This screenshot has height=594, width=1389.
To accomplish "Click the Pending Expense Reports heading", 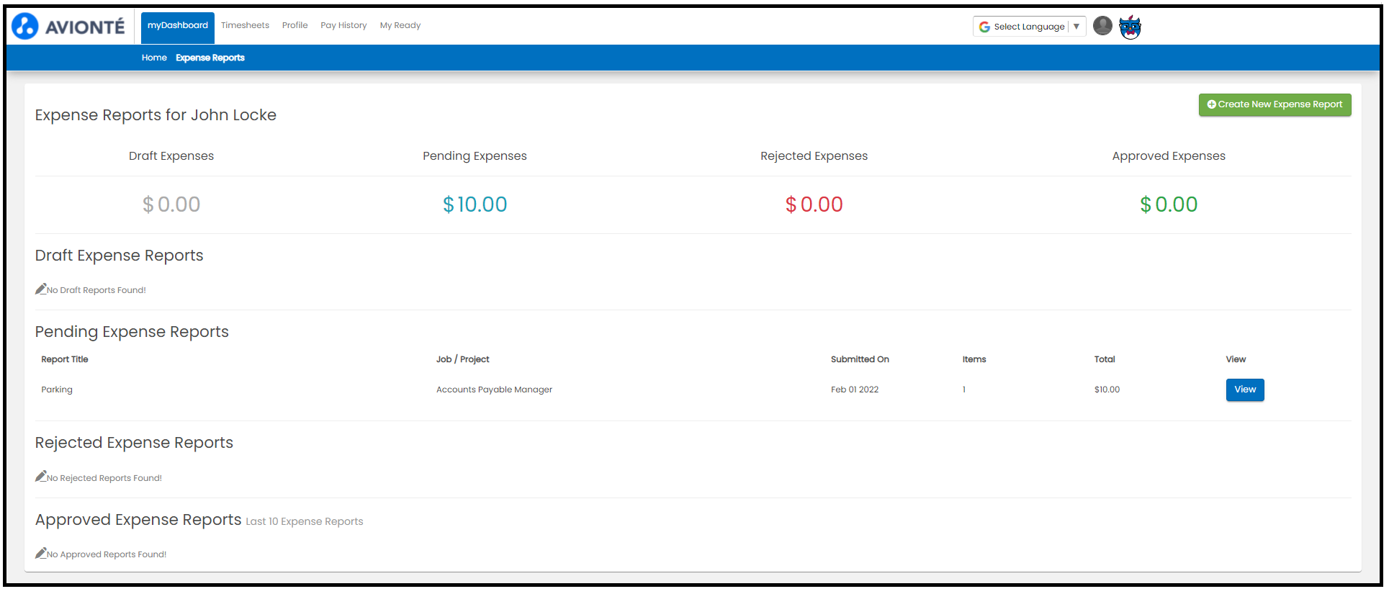I will 132,332.
